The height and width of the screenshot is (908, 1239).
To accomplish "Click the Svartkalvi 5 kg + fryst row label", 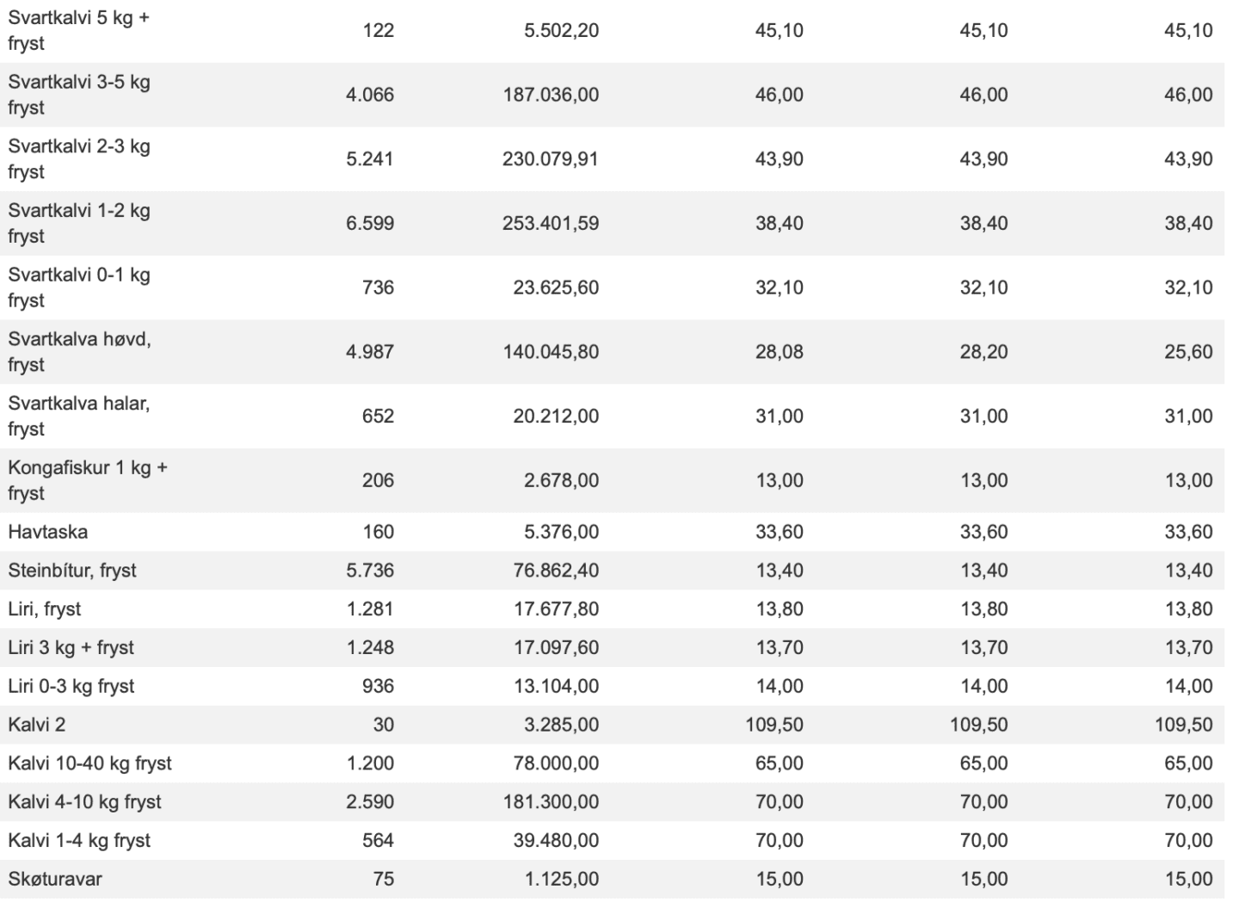I will pyautogui.click(x=78, y=30).
